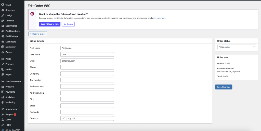This screenshot has height=131, width=261.
Task: Click into the Phone input field
Action: [x=87, y=67]
